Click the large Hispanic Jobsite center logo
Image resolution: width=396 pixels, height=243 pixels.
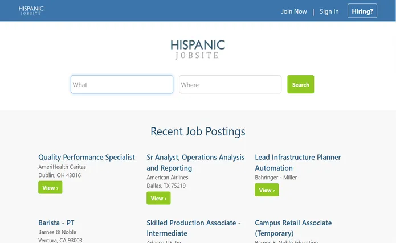coord(198,49)
